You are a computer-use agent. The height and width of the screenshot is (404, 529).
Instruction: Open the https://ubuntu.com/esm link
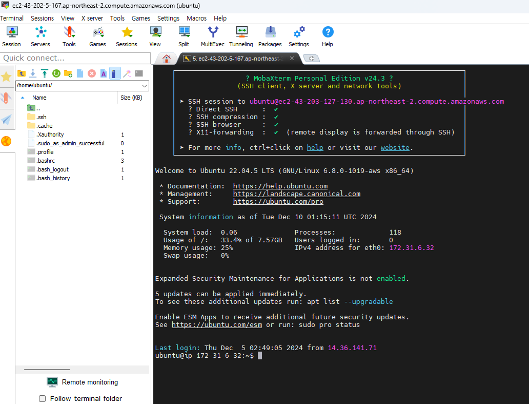217,325
